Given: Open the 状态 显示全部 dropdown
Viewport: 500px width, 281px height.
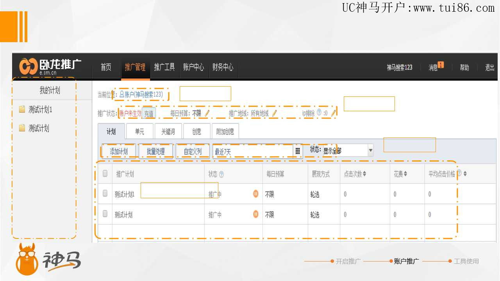Looking at the screenshot, I should click(x=348, y=151).
